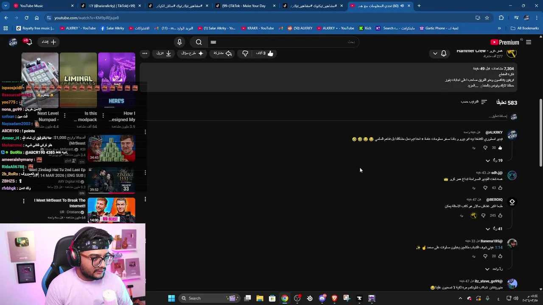
Task: Open the @BEROIQ commenter avatar
Action: tap(512, 202)
